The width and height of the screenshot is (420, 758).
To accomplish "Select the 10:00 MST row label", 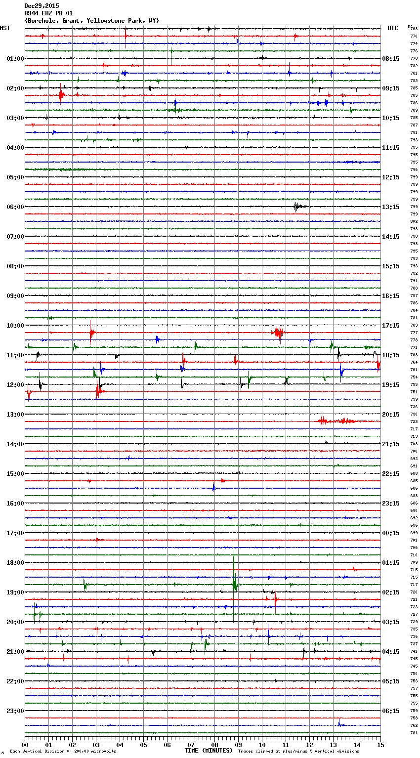I will coord(15,326).
